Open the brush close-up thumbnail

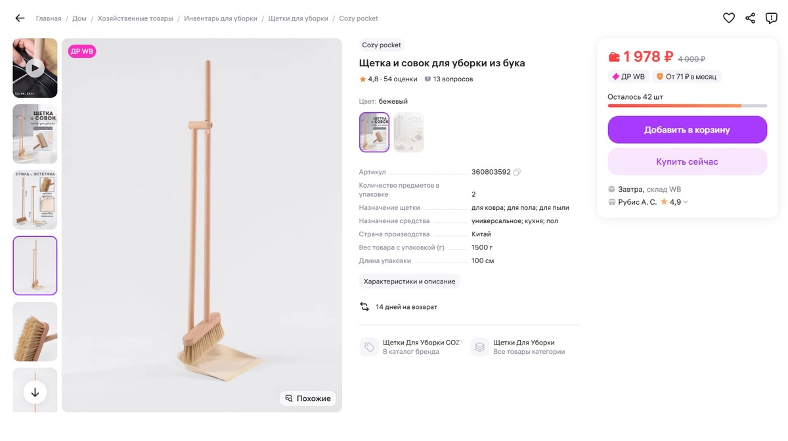click(35, 331)
